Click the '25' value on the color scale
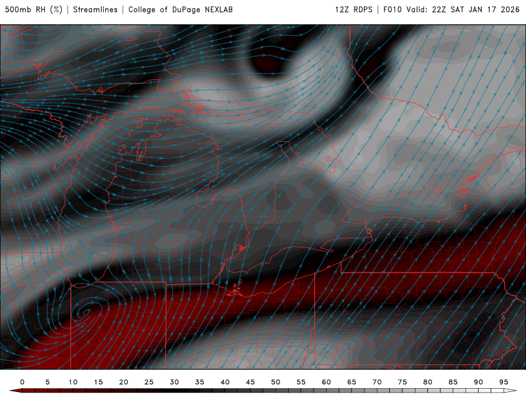Image resolution: width=526 pixels, height=394 pixels. tap(149, 382)
